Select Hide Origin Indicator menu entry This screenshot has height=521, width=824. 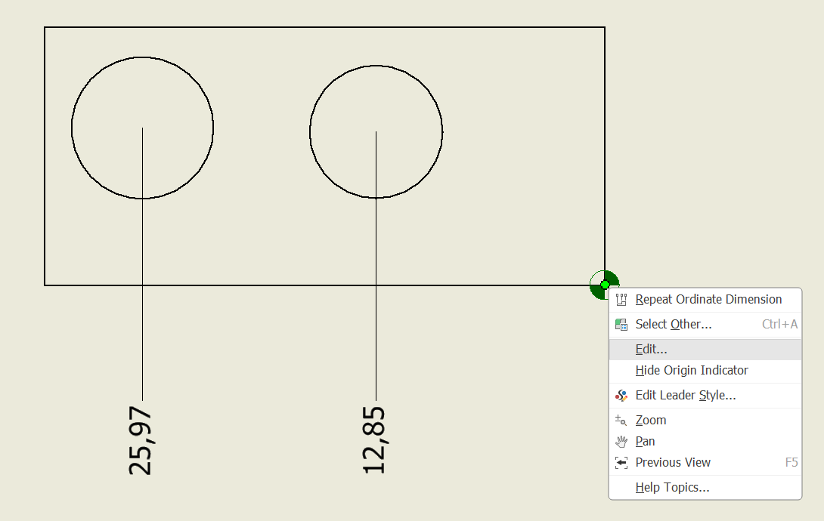click(691, 371)
